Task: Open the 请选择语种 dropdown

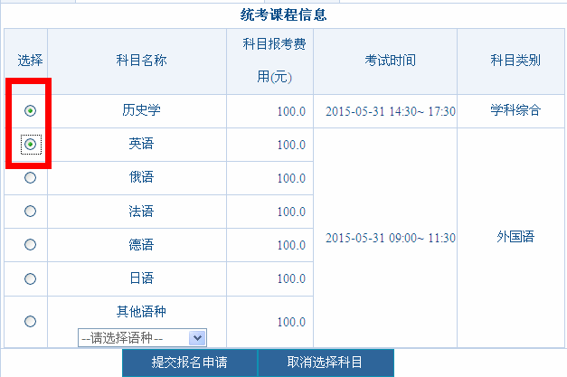Action: coord(143,337)
